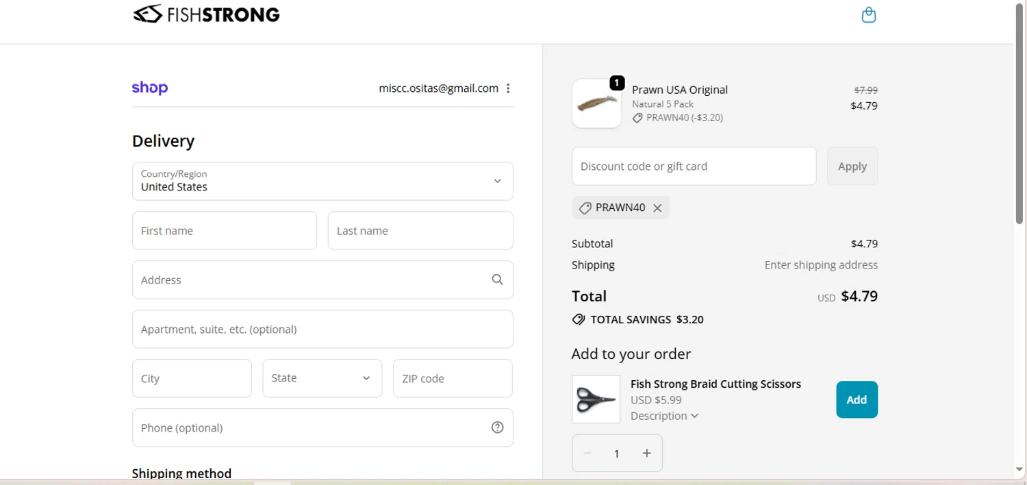Open the account options three-dot menu

pos(508,88)
